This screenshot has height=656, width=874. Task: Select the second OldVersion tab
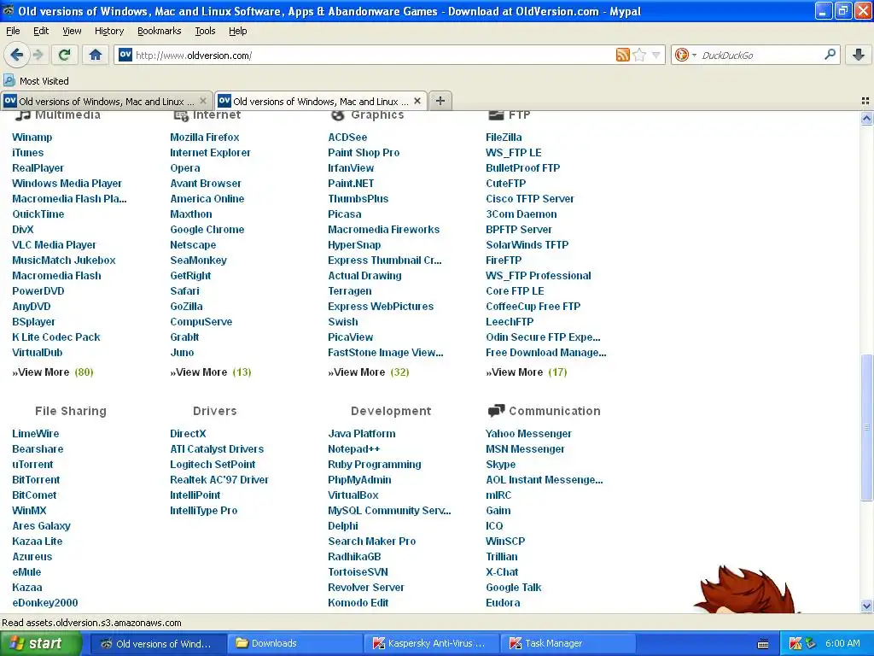click(x=321, y=101)
